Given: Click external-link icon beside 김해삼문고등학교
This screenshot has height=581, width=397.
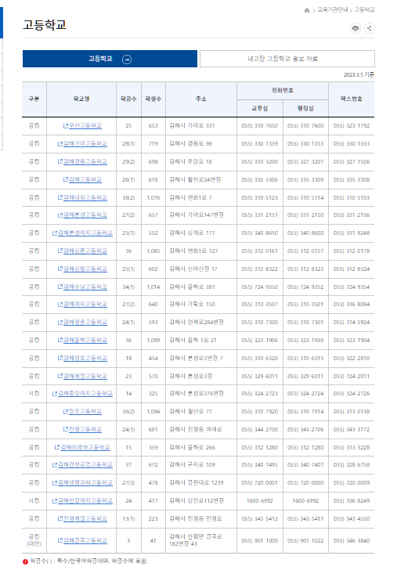Looking at the screenshot, I should [x=60, y=251].
